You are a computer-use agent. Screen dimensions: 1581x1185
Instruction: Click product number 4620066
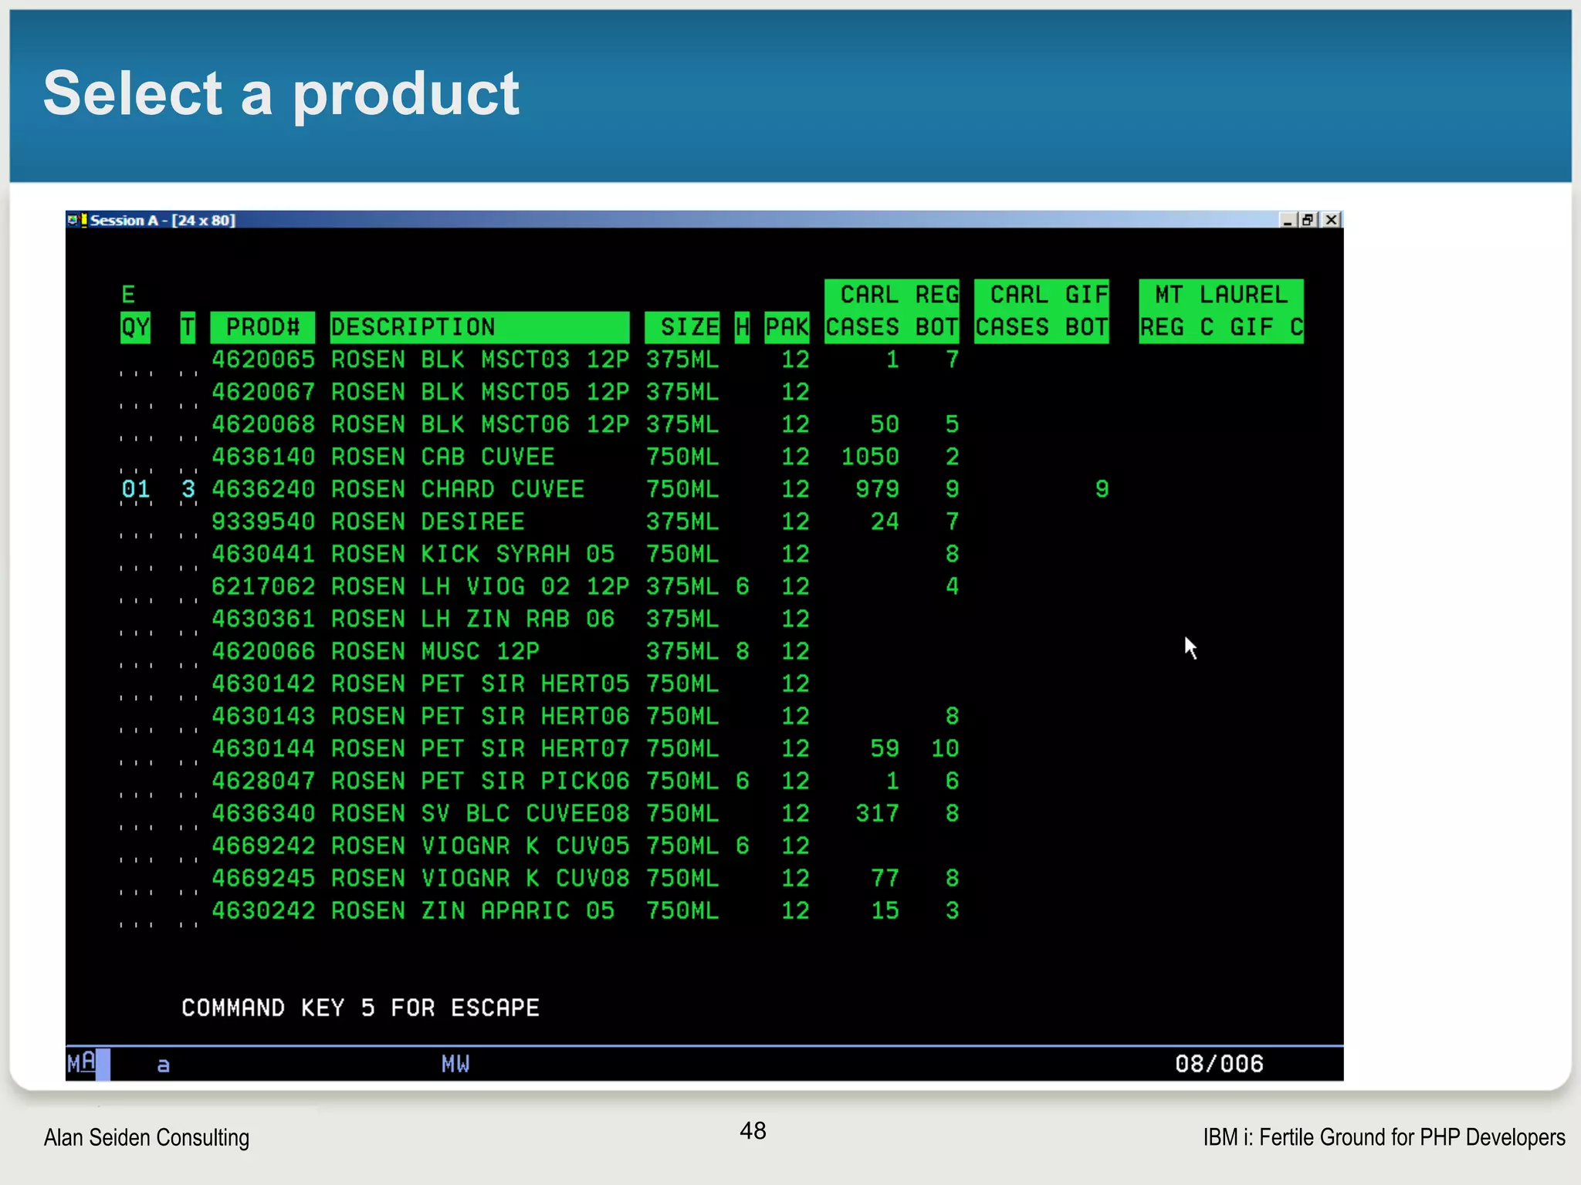coord(263,651)
